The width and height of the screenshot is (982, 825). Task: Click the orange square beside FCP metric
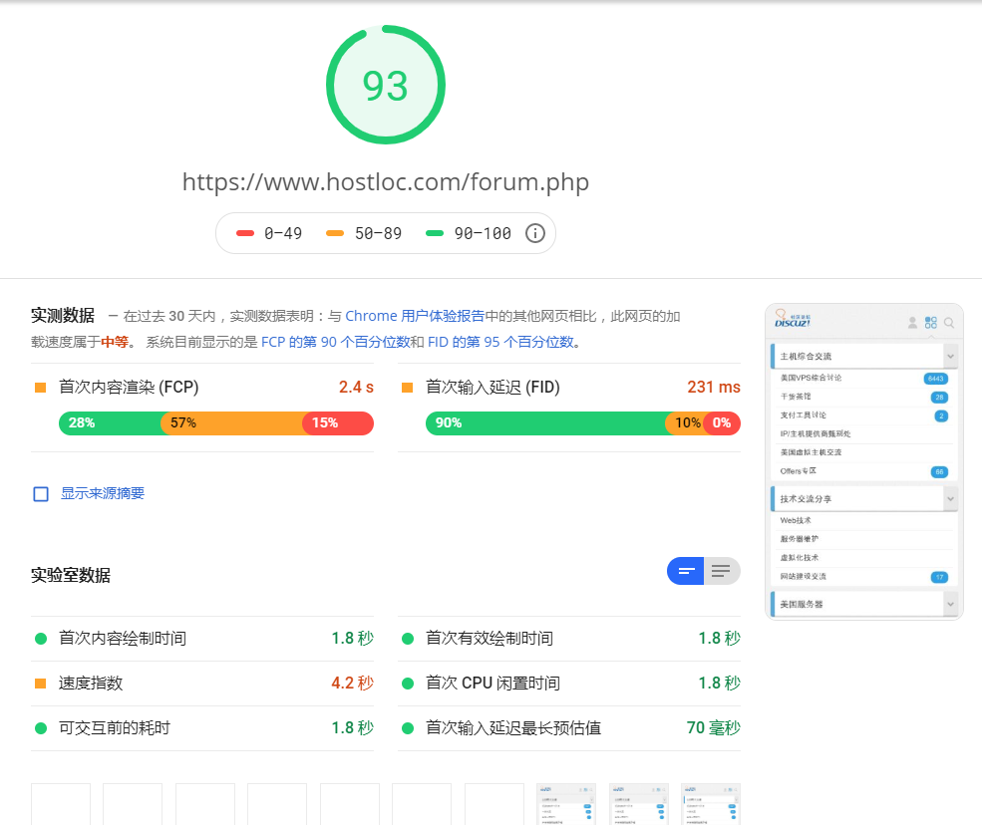pos(41,388)
